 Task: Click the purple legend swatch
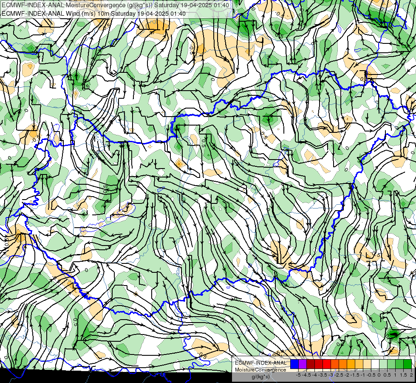pos(303,364)
